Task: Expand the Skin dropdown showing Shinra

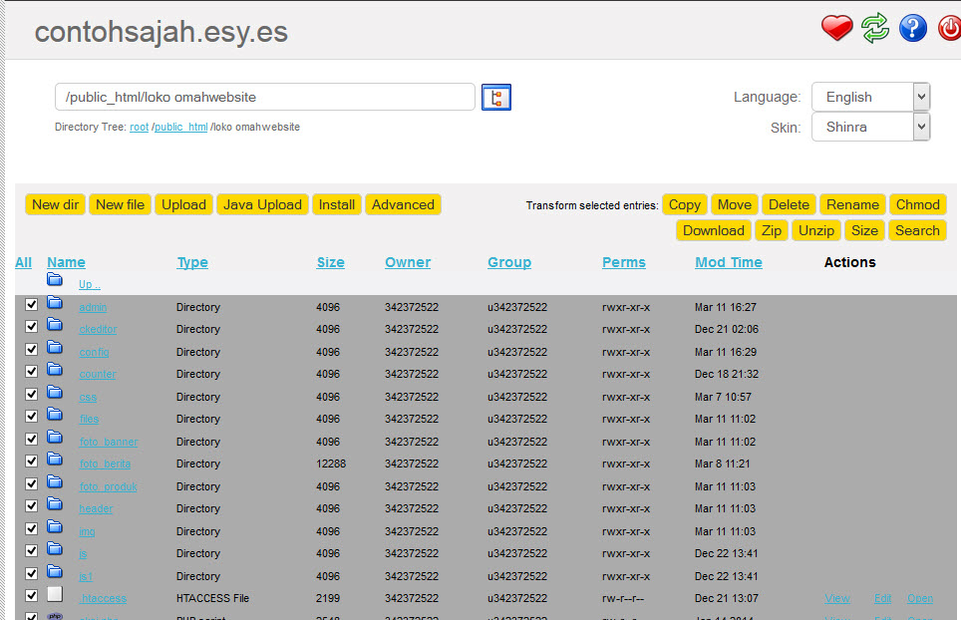Action: [870, 127]
